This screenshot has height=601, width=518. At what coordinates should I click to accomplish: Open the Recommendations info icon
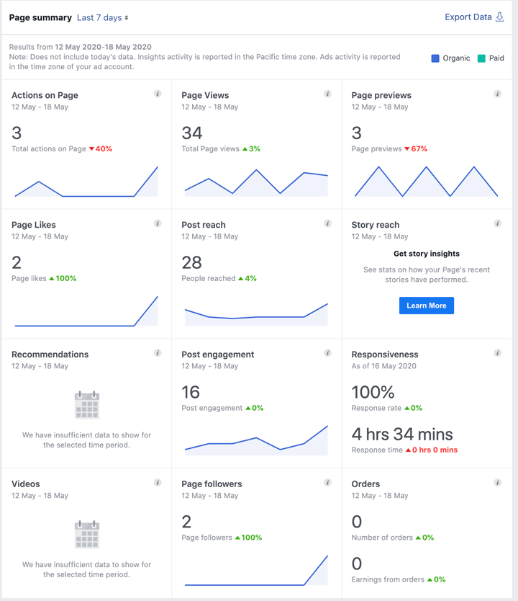157,352
